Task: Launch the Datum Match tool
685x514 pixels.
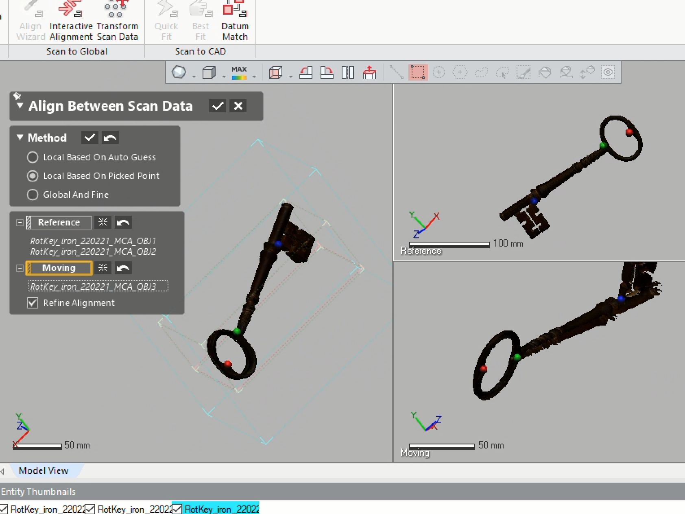Action: (235, 20)
